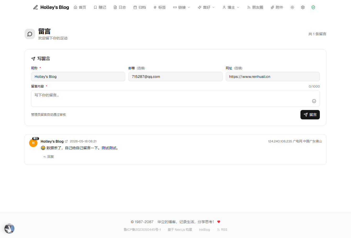Open the RSS feed footer link
351x238 pixels.
222,230
